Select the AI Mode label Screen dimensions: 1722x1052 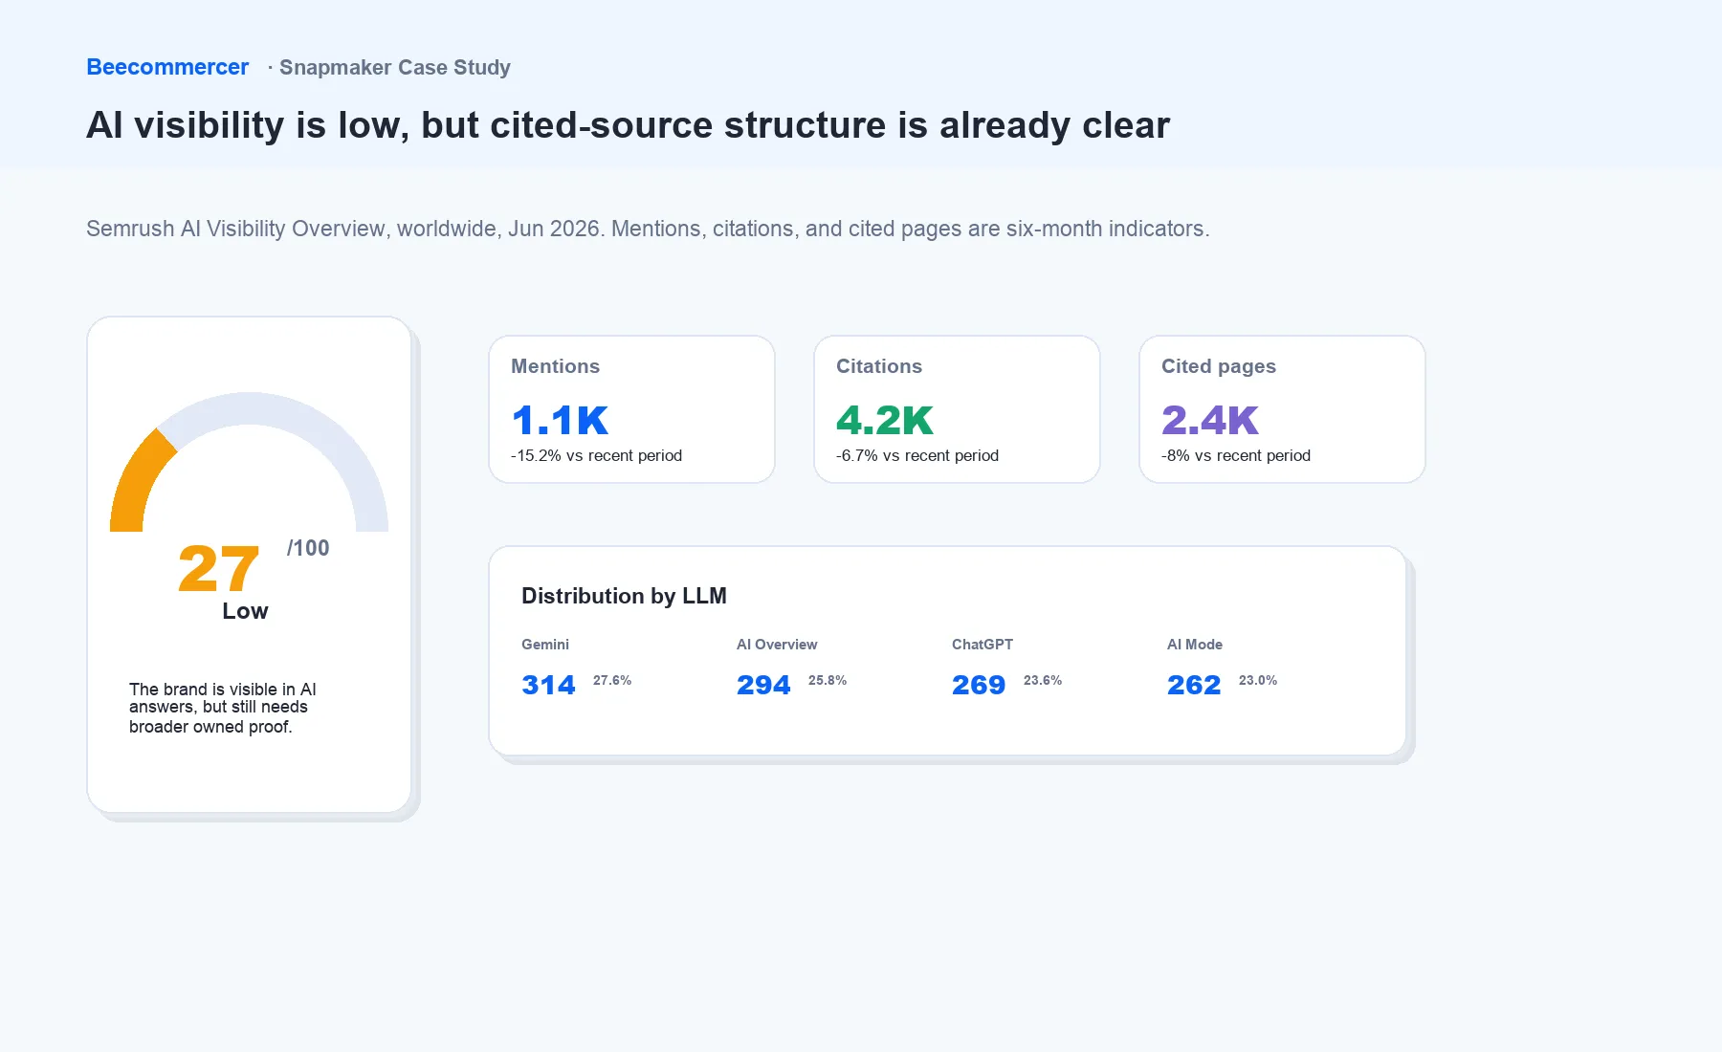point(1195,645)
